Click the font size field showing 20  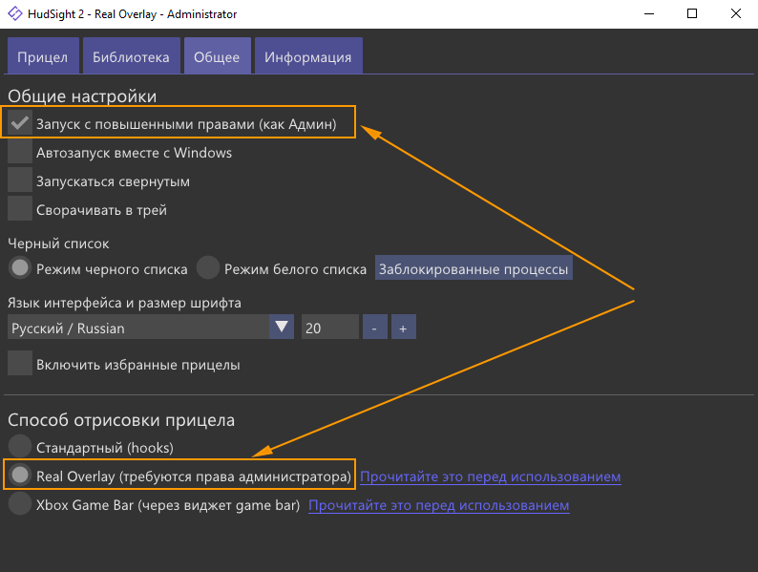pos(329,328)
